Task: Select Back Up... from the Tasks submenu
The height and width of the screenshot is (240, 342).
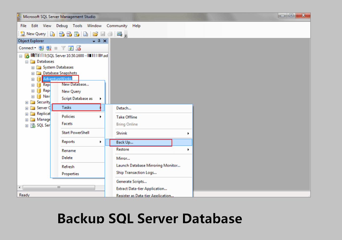Action: (125, 142)
